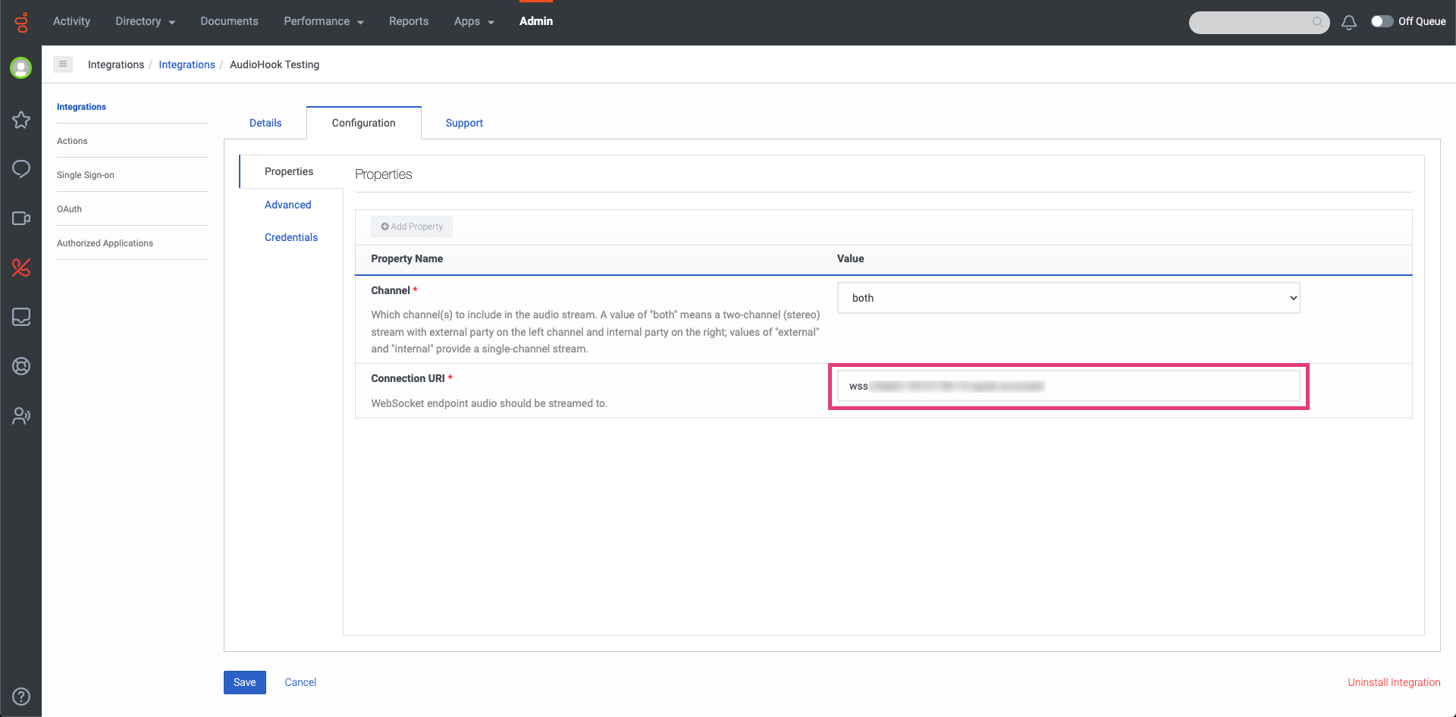Expand the Performance menu
This screenshot has width=1456, height=717.
324,21
